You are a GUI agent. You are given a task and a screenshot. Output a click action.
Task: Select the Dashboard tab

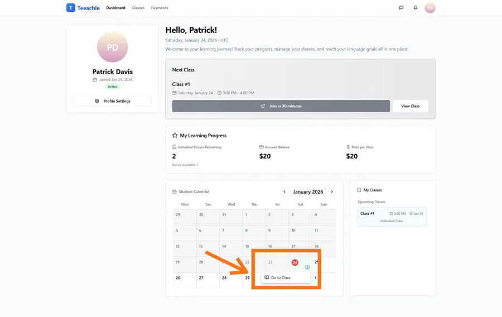point(115,8)
